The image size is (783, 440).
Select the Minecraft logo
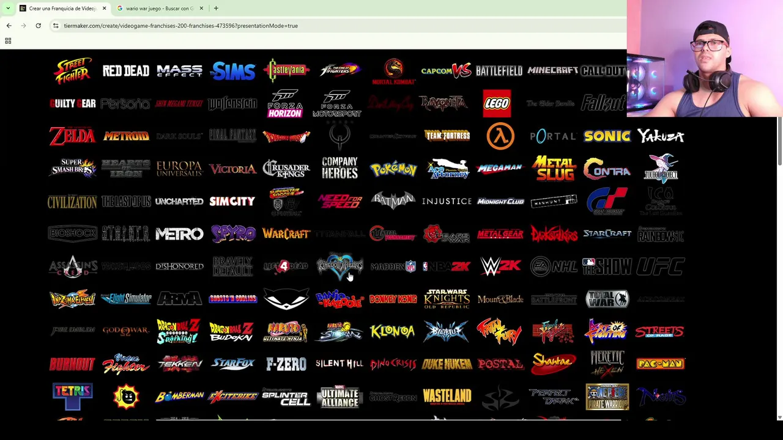(552, 71)
